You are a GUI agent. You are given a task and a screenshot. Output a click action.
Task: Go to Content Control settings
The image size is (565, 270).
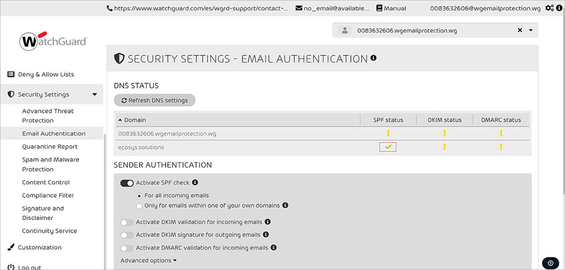coord(46,182)
